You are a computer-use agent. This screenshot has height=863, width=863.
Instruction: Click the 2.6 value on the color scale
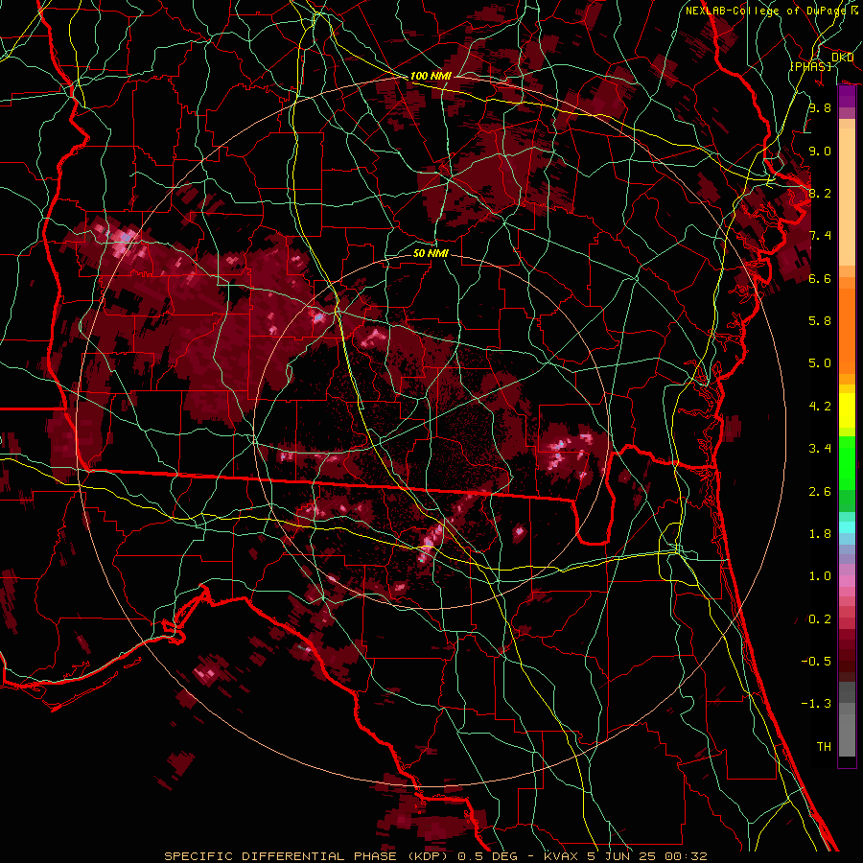[x=820, y=491]
